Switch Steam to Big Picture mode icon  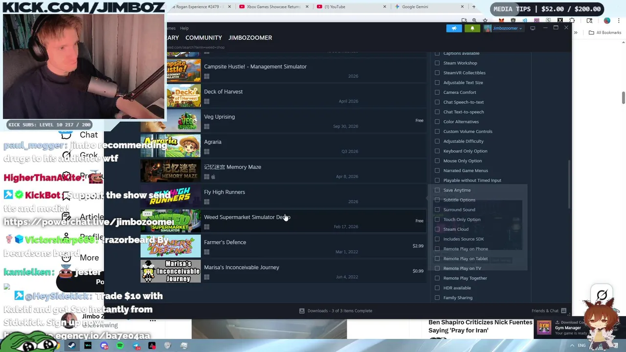533,28
